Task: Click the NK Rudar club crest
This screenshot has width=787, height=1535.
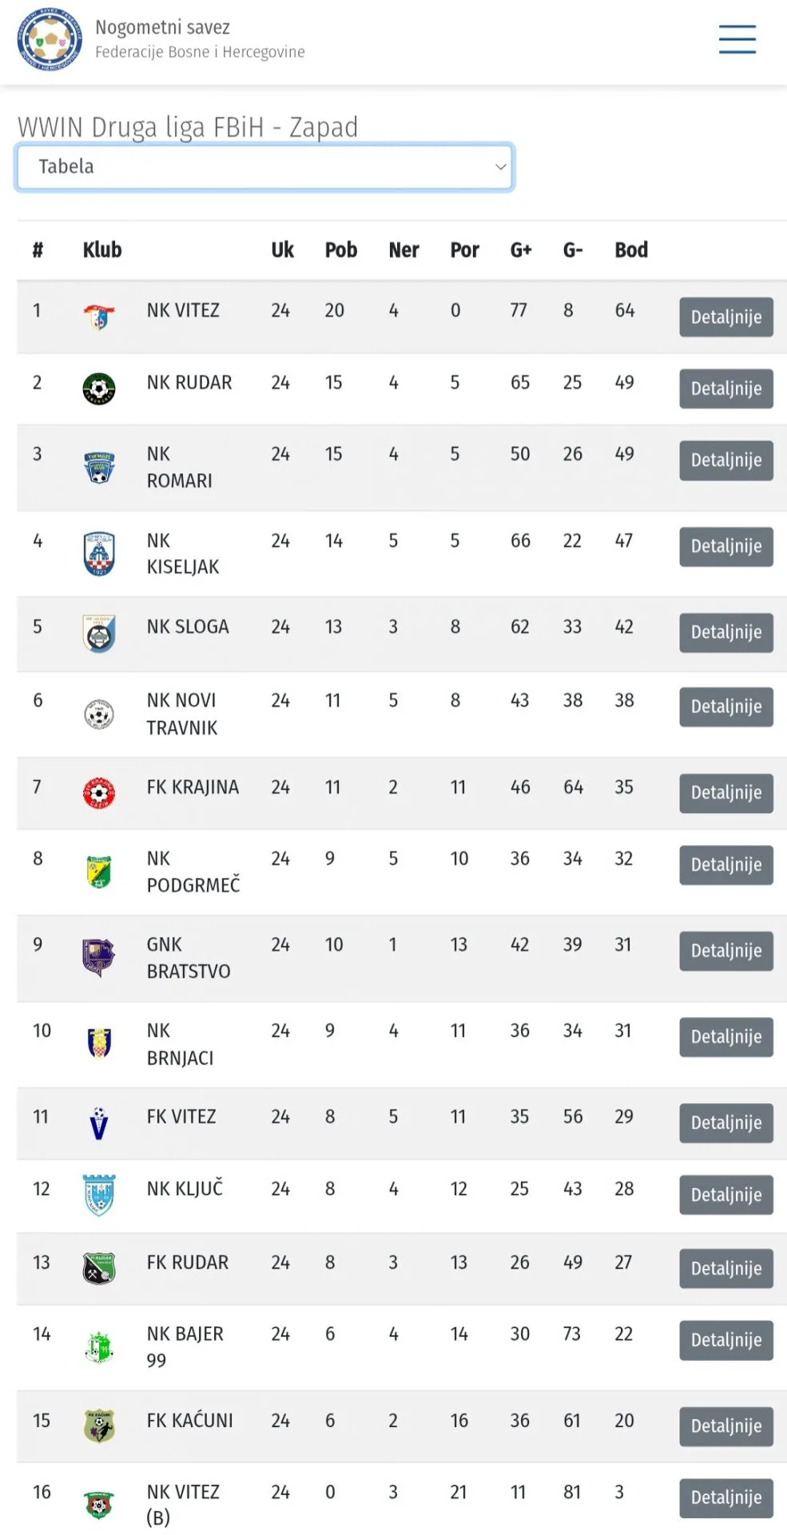Action: [99, 389]
